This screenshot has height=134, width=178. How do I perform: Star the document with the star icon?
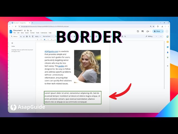25,30
